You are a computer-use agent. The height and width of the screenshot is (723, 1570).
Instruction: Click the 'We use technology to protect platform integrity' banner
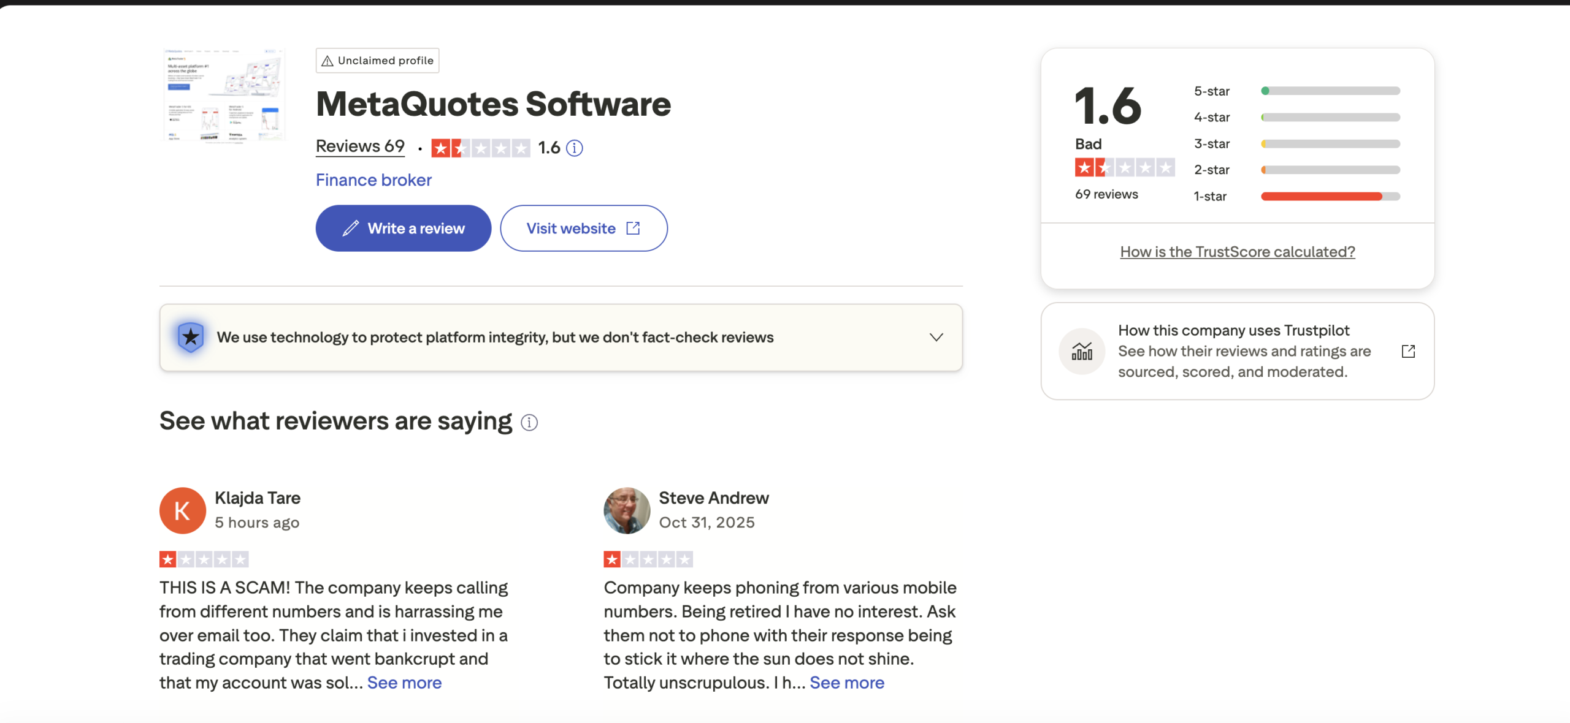pyautogui.click(x=561, y=337)
